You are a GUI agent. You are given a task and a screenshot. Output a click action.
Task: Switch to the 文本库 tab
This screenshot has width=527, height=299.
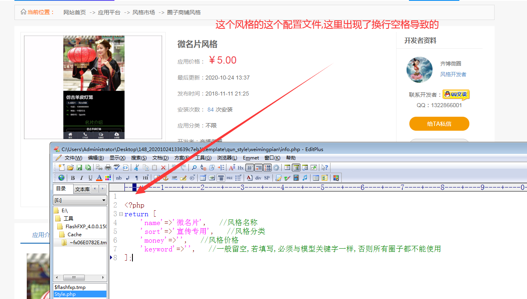(82, 189)
